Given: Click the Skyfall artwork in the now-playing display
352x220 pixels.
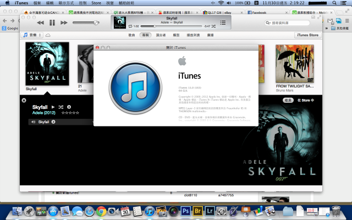Looking at the screenshot, I should tap(120, 23).
